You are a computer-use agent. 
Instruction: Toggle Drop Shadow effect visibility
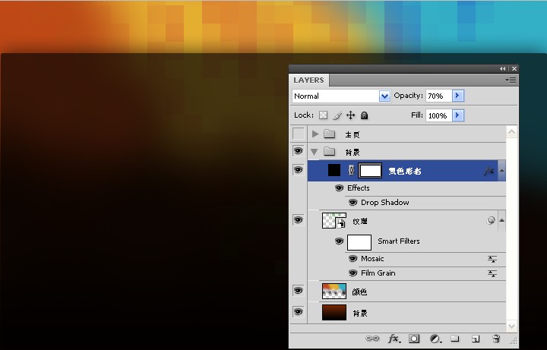(353, 203)
